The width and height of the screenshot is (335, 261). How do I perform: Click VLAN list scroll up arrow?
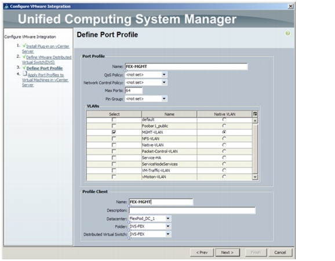pos(255,120)
